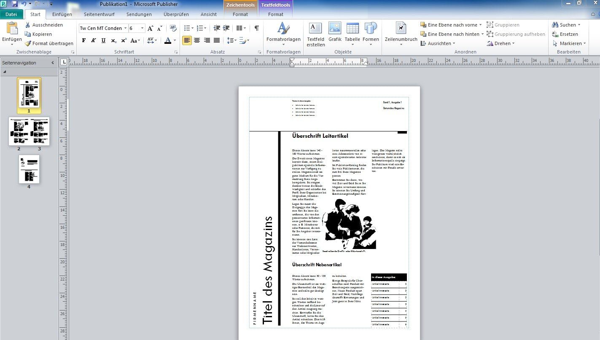Select page 4 thumbnail in navigation
Screen dimensions: 600x340
point(29,169)
